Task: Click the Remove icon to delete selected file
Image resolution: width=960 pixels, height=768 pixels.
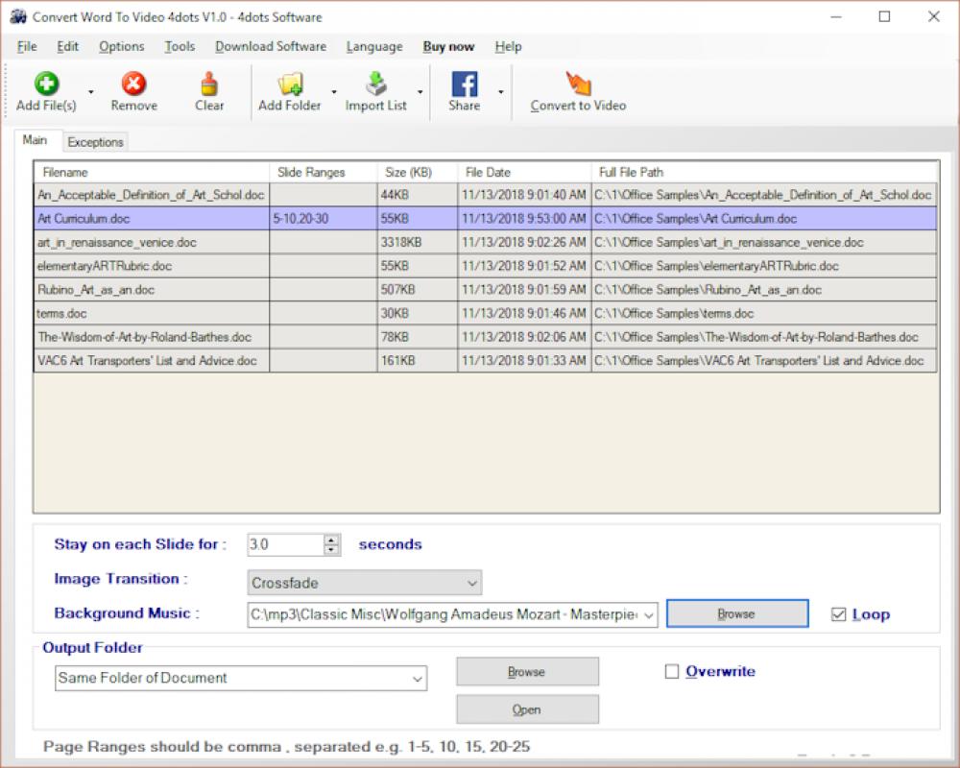Action: pyautogui.click(x=133, y=84)
